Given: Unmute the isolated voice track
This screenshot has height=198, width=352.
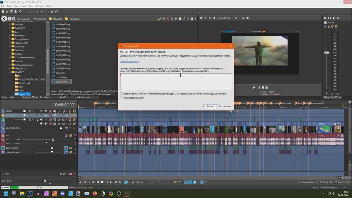Looking at the screenshot, I should pos(66,148).
